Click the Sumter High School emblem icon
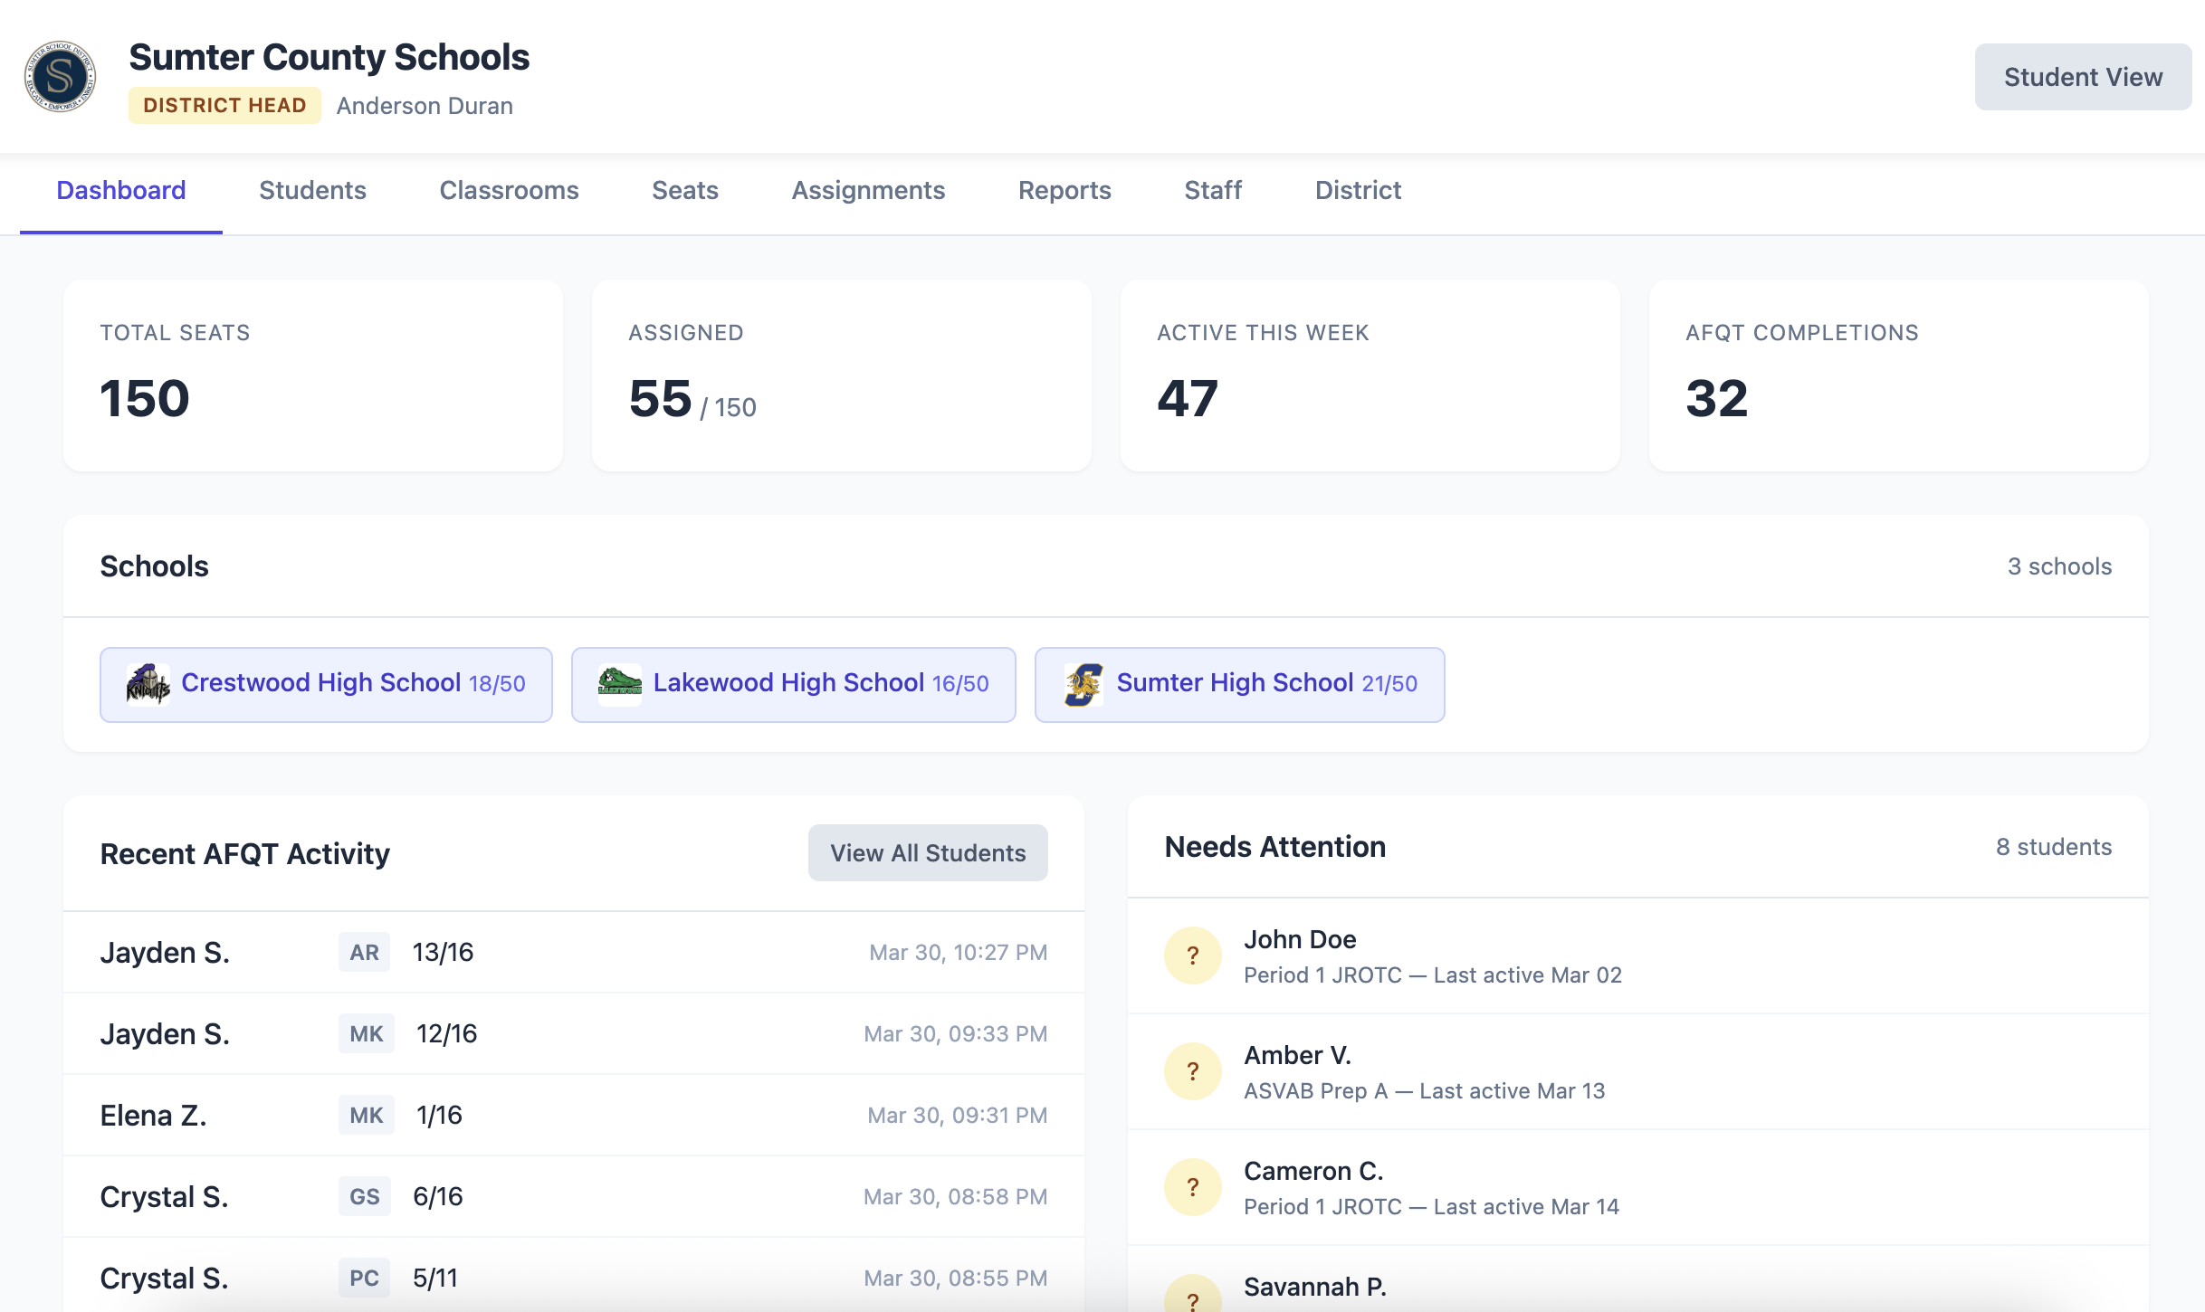This screenshot has width=2205, height=1312. [x=1085, y=684]
